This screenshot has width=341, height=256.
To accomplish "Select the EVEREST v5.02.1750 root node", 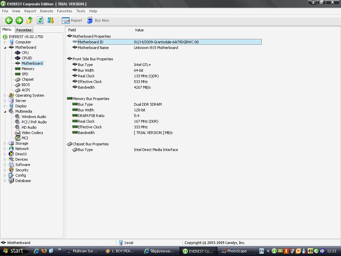I will point(26,37).
